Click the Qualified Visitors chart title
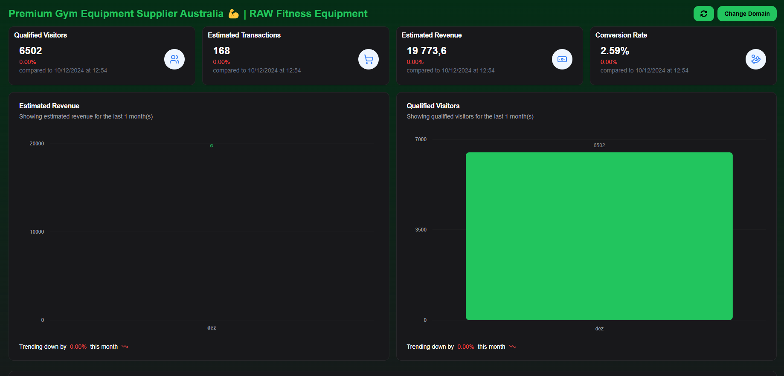 [433, 106]
